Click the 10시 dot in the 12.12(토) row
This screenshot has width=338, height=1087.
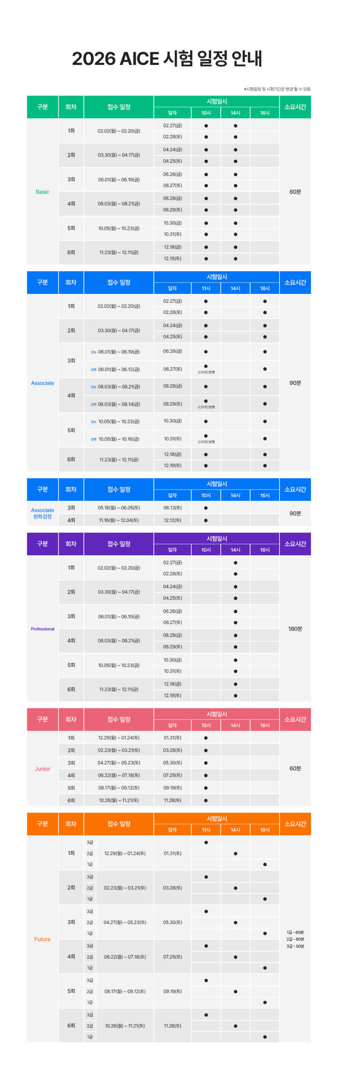pos(206,520)
